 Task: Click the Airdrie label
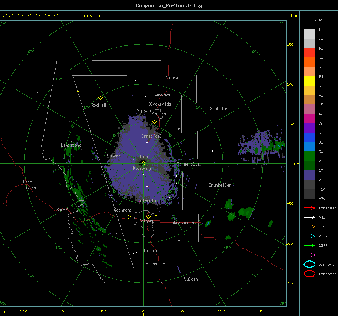(x=148, y=201)
